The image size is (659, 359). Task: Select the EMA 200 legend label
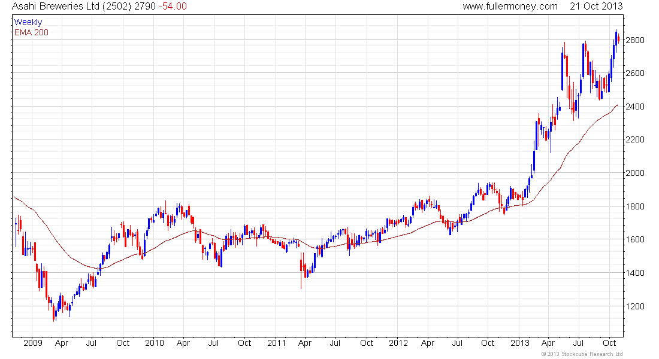point(32,32)
